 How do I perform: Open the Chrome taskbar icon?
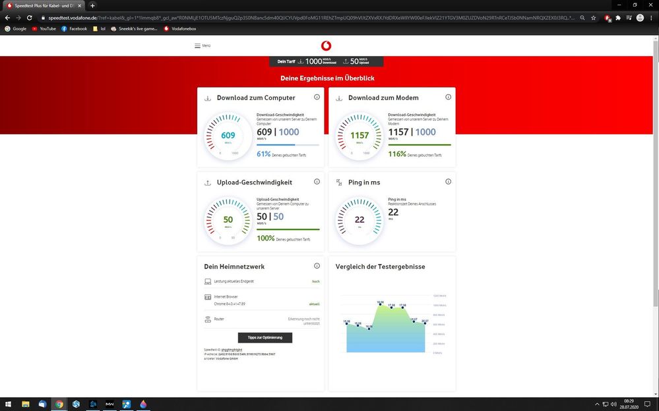click(59, 404)
